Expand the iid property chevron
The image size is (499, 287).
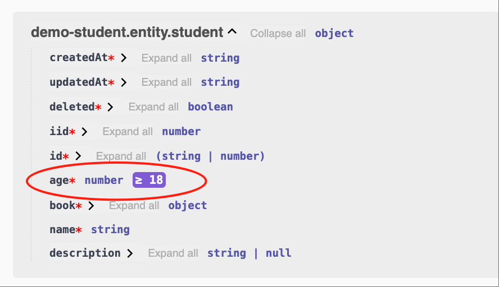pos(84,131)
